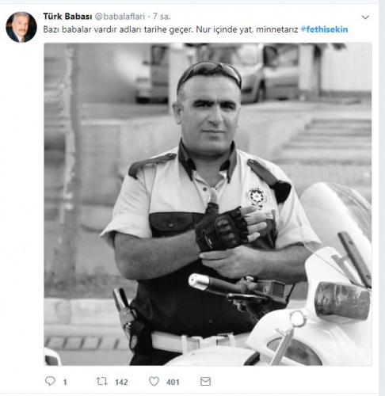385x396 pixels.
Task: Open the black-and-white tweet photo
Action: point(208,204)
